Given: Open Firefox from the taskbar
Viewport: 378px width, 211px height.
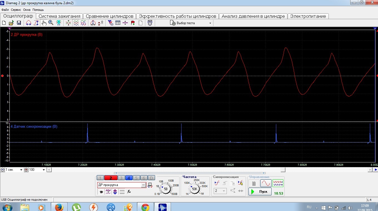Looking at the screenshot, I should (x=59, y=207).
